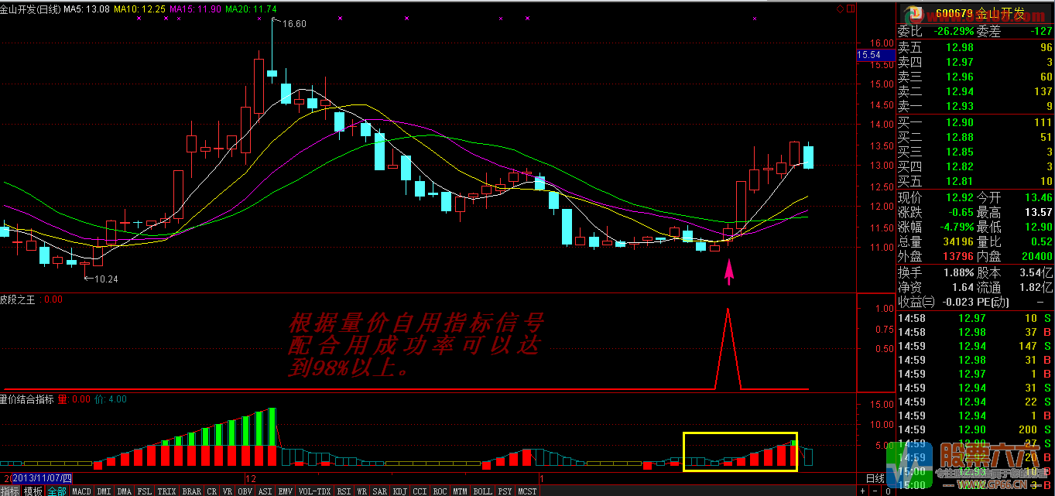Image resolution: width=1055 pixels, height=496 pixels.
Task: Click the diamond icon above the chart
Action: tap(841, 9)
